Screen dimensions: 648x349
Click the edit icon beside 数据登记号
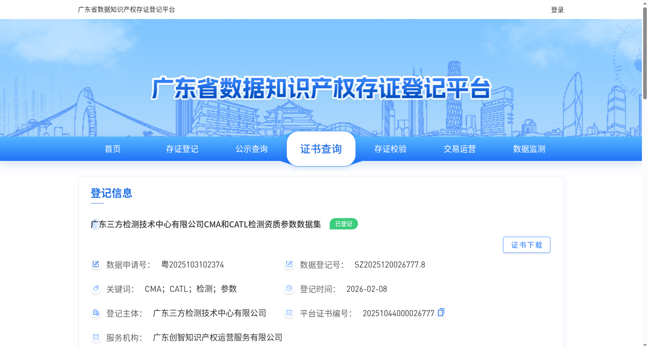click(x=289, y=264)
